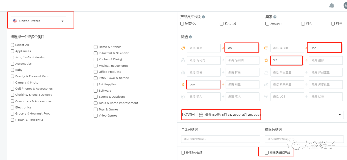Tick the Electronics category checkbox
This screenshot has height=160, width=347.
coord(13,107)
